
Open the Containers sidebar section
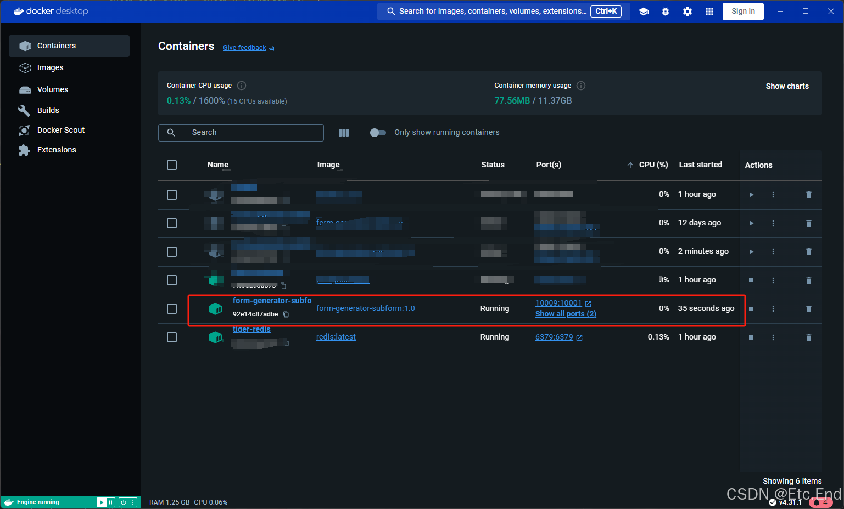tap(69, 46)
